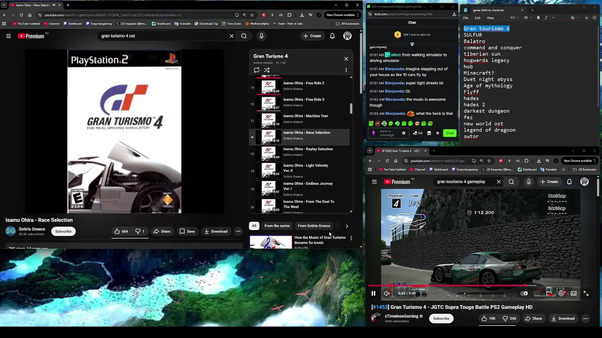Open View menu in Notepad
The image size is (602, 338).
pyautogui.click(x=490, y=18)
